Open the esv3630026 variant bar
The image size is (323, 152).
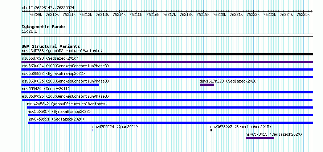(167, 100)
